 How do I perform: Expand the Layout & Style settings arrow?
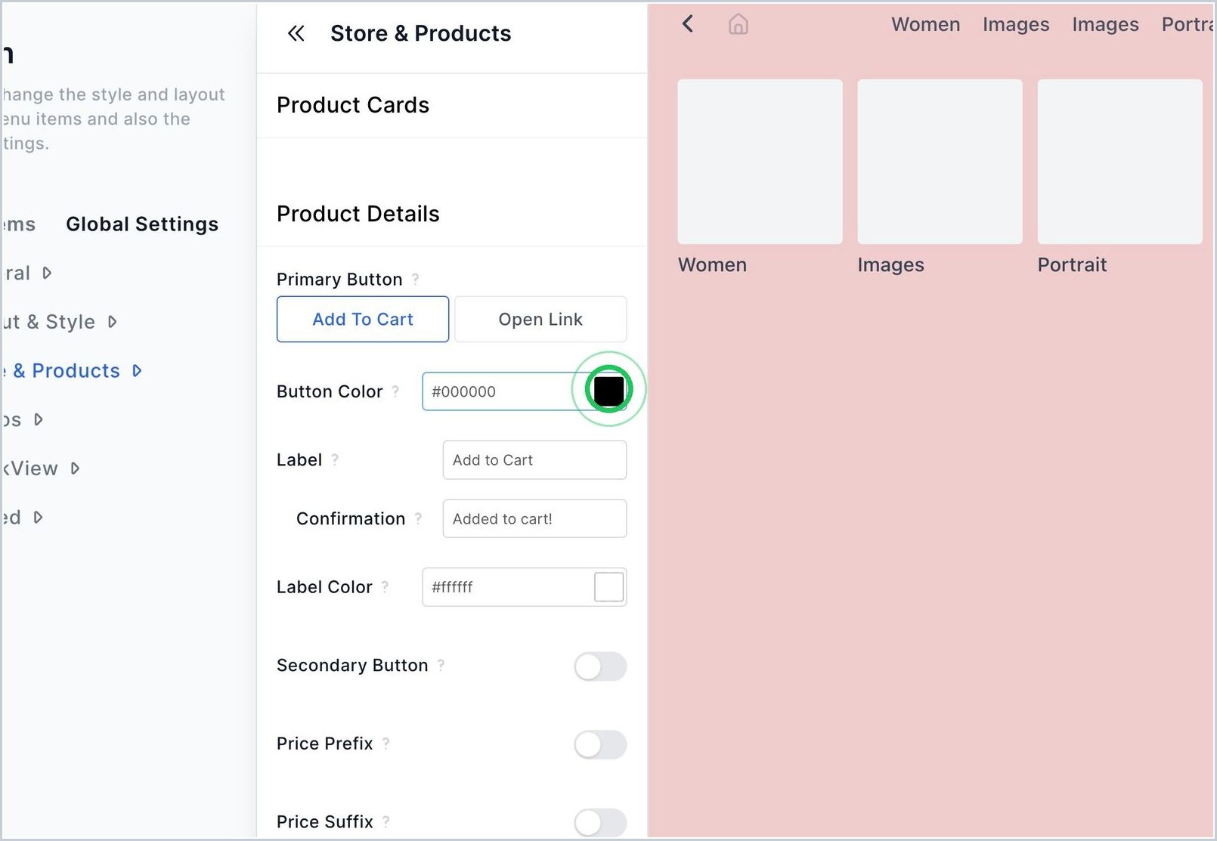click(112, 322)
